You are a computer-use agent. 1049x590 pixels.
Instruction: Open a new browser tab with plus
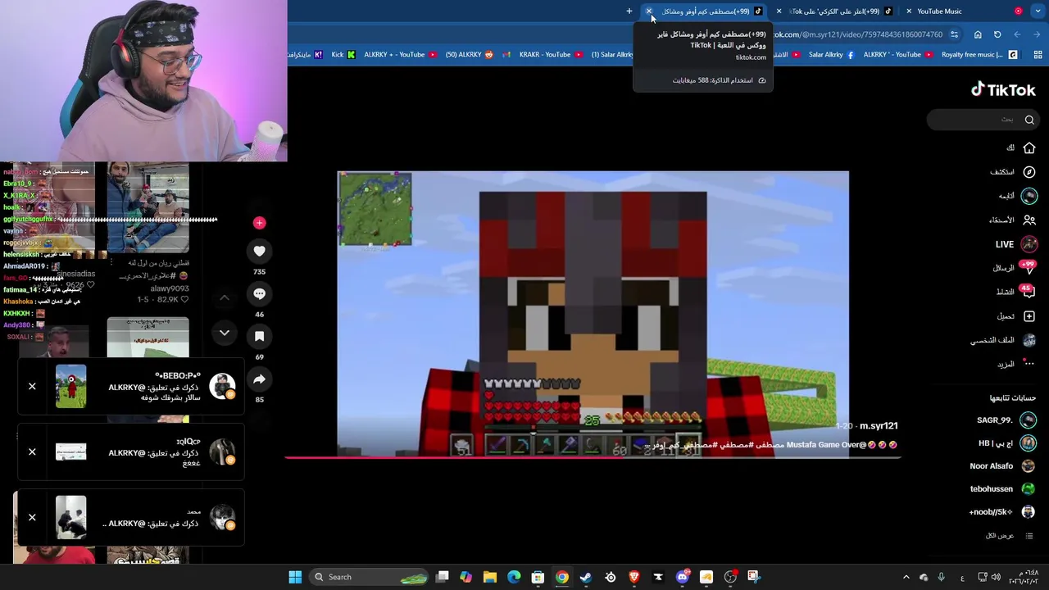point(629,11)
